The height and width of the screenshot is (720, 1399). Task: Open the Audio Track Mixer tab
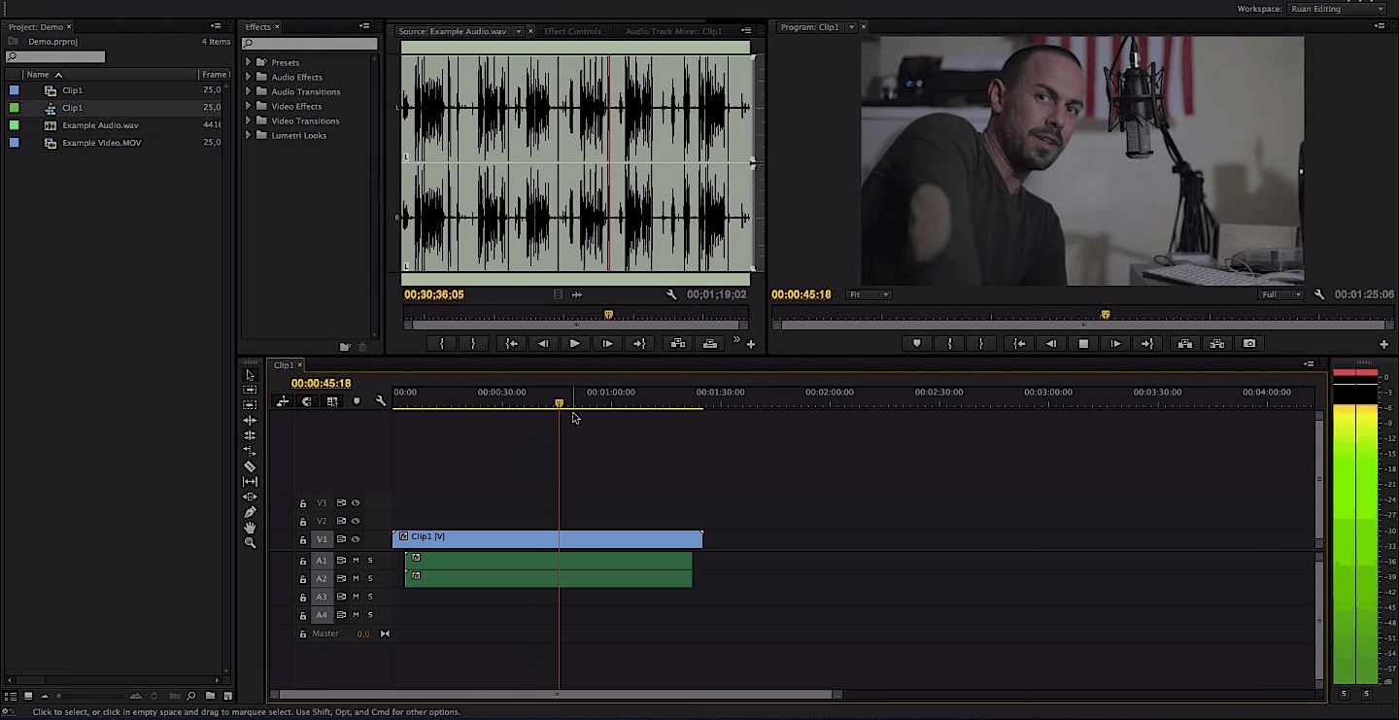point(673,31)
